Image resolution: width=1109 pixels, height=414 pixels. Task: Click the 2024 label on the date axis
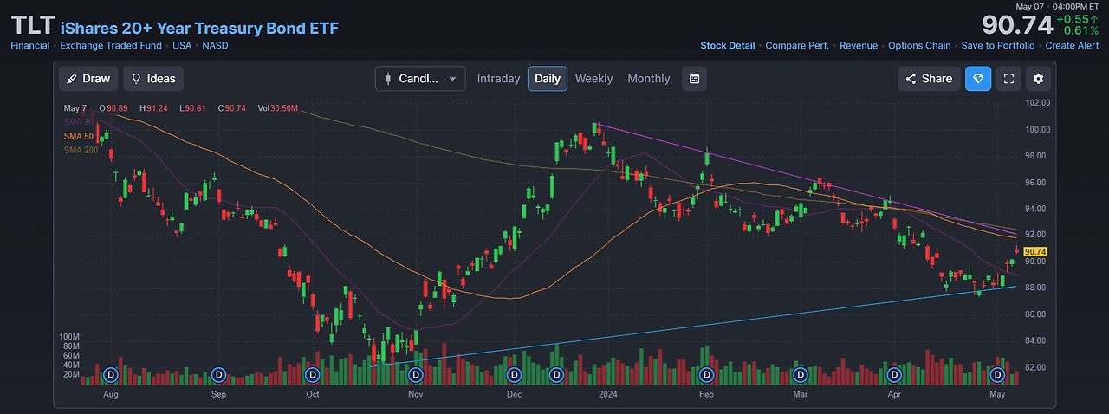[x=608, y=394]
